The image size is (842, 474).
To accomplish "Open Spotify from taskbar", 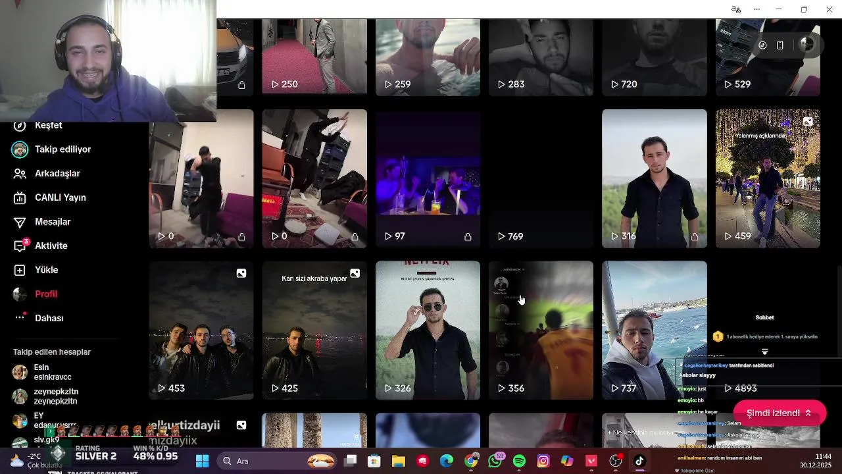I will pos(519,461).
